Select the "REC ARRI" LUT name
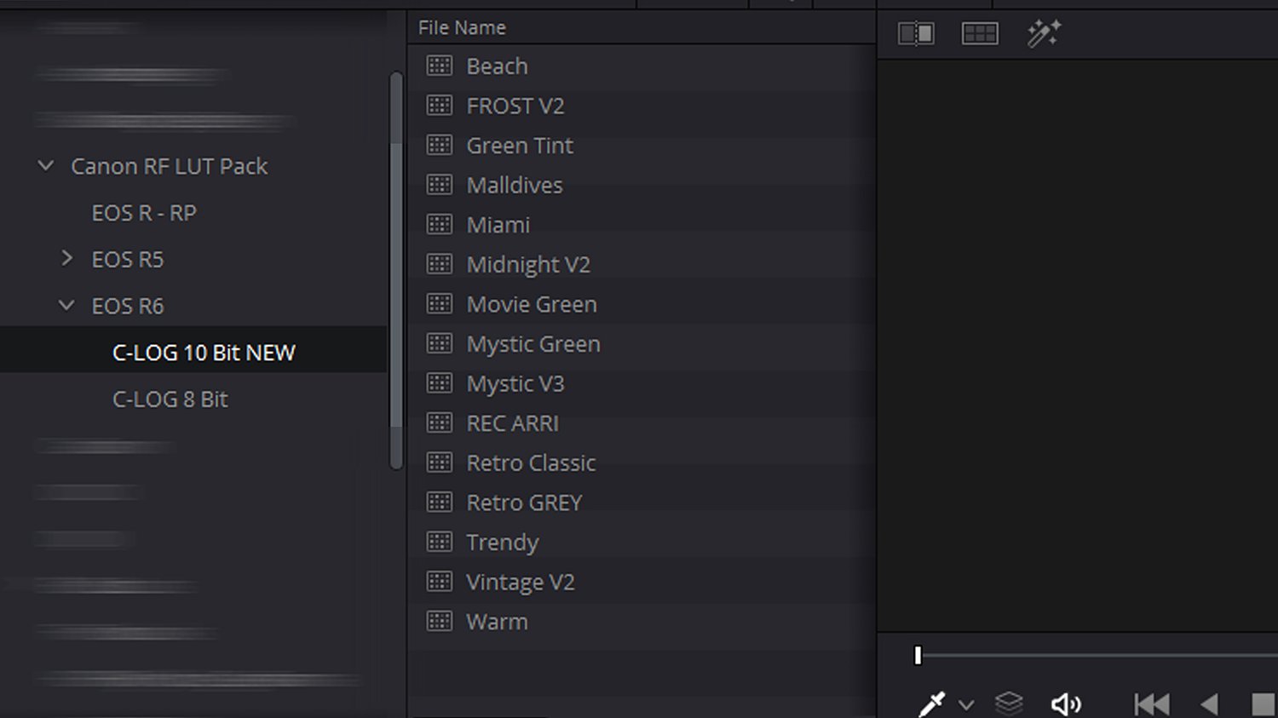Viewport: 1278px width, 718px height. (513, 423)
